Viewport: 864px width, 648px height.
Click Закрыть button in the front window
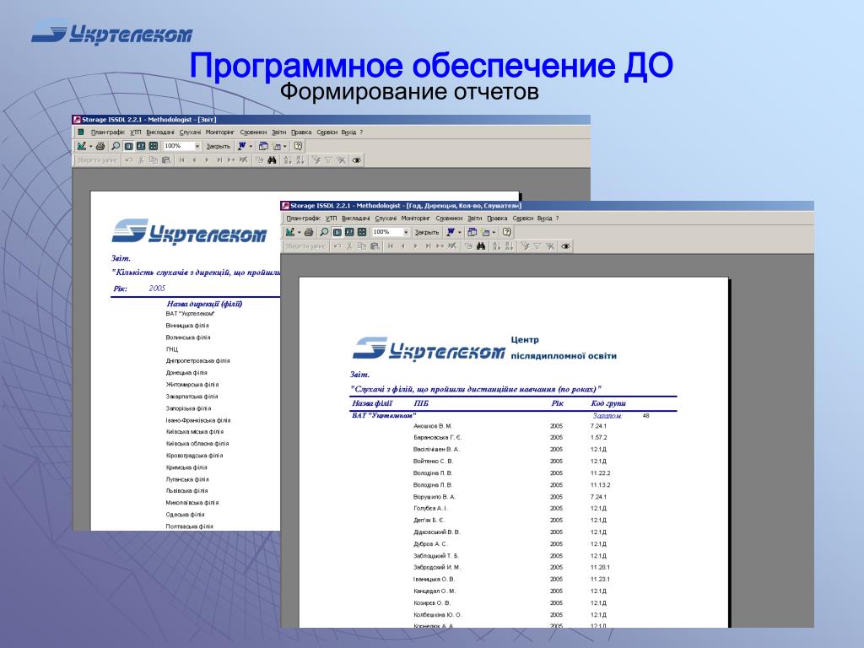(427, 232)
